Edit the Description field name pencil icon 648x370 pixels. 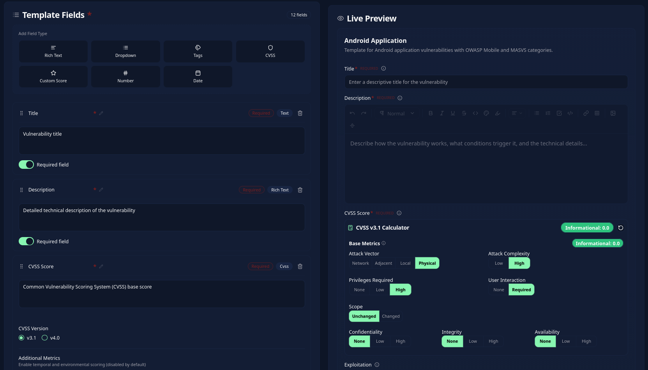101,189
